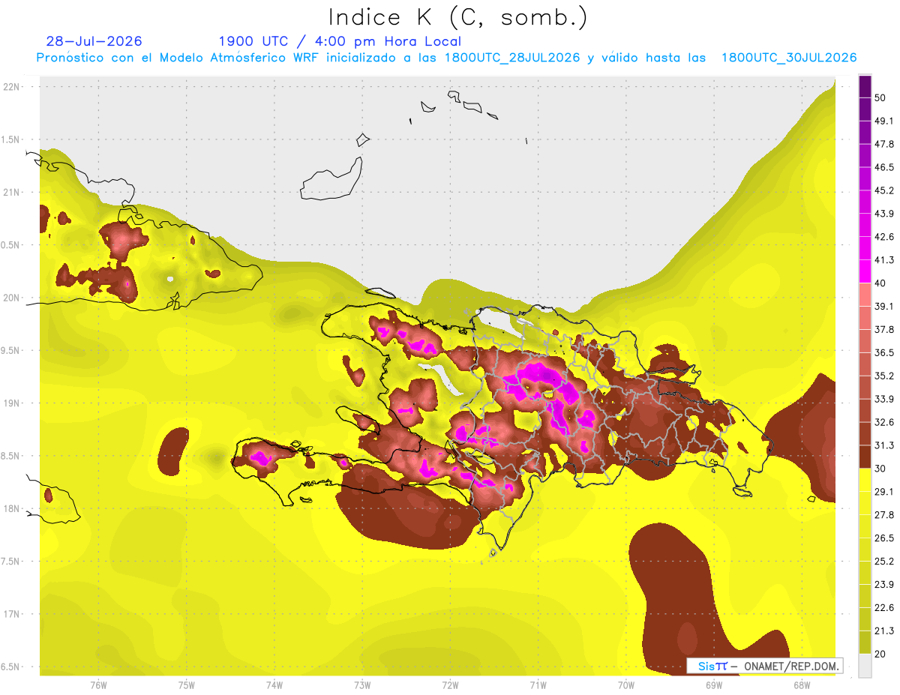Viewport: 900px width, 695px height.
Task: Click the colorbar value "31.3"
Action: (x=884, y=445)
